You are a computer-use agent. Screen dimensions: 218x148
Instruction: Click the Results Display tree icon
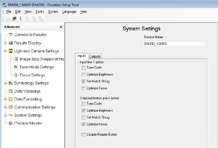11,43
